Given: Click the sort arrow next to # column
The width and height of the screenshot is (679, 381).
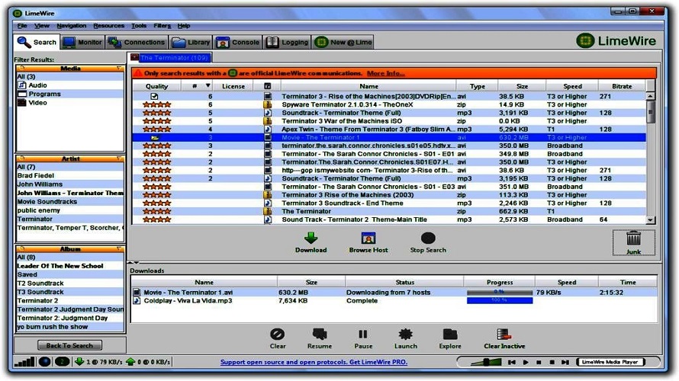Looking at the screenshot, I should [x=208, y=85].
